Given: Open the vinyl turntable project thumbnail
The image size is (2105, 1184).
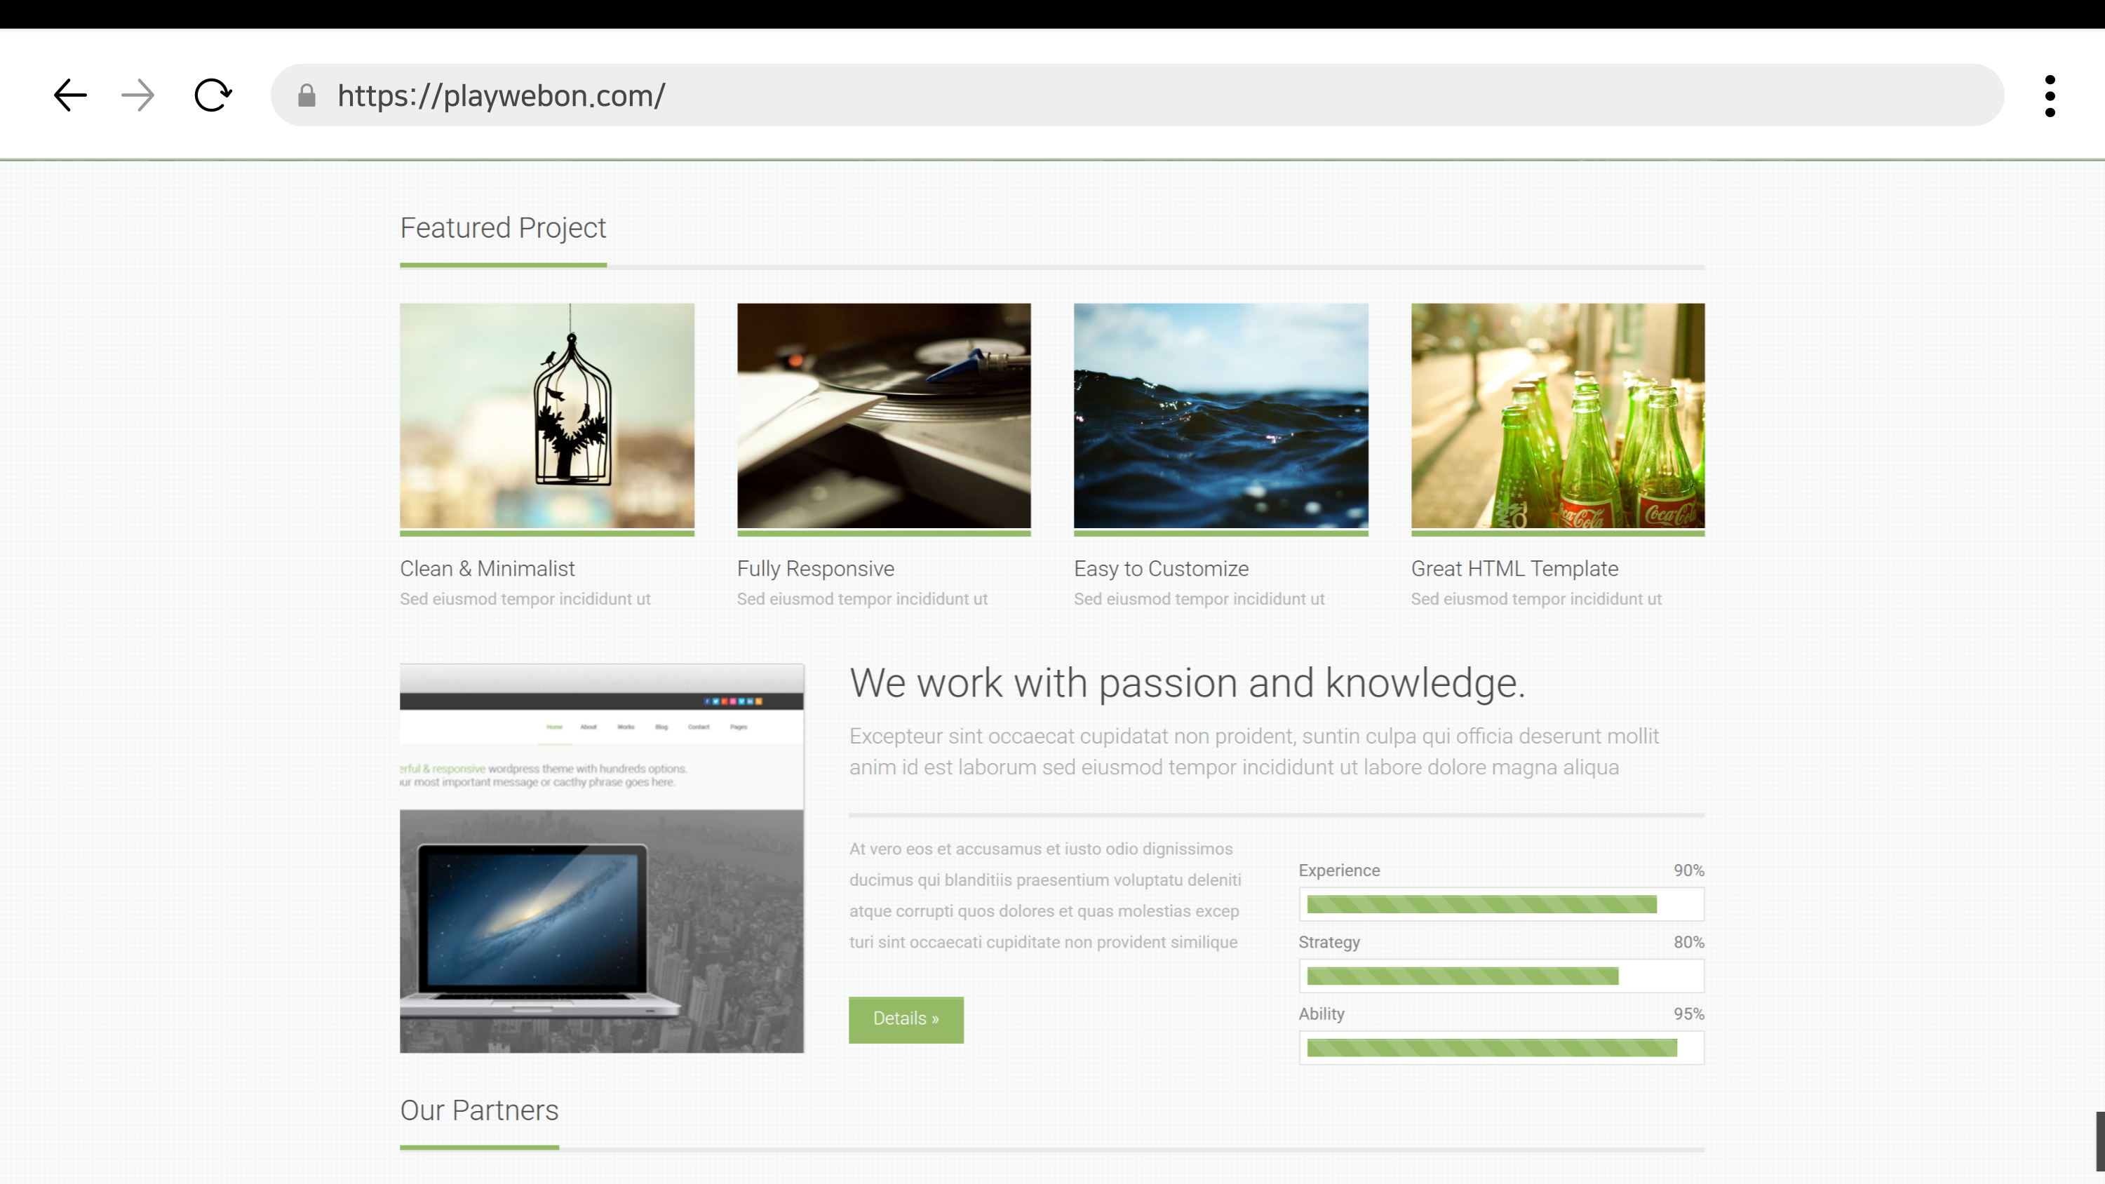Looking at the screenshot, I should click(883, 416).
